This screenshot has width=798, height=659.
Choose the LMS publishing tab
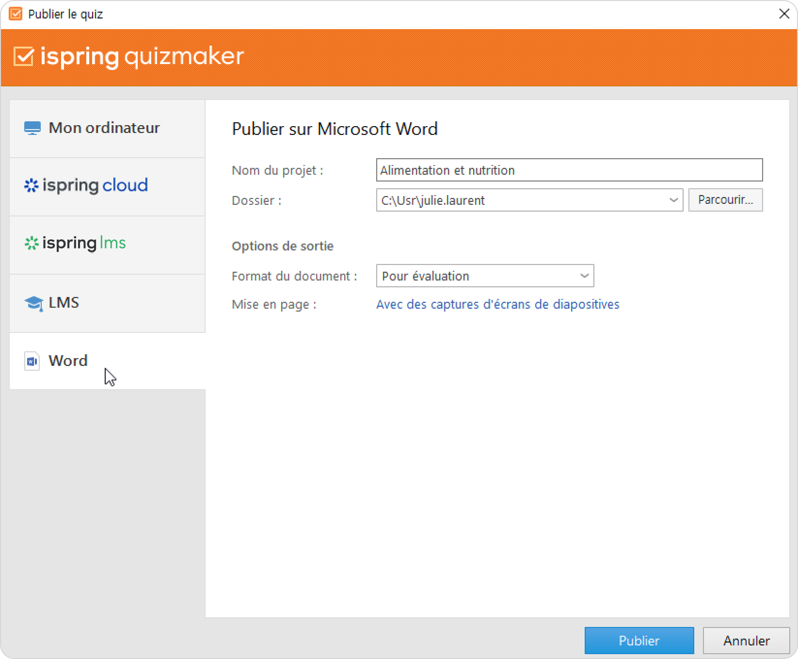point(64,303)
